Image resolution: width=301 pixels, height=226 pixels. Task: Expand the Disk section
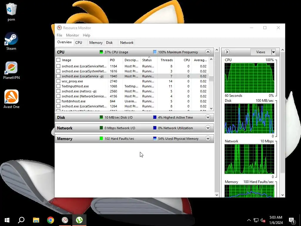point(208,117)
